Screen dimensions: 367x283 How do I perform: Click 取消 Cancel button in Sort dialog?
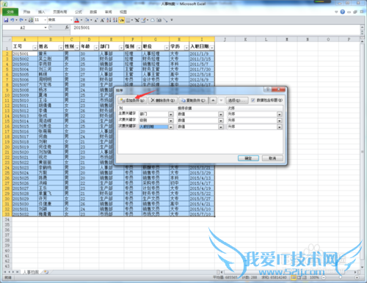[x=272, y=158]
